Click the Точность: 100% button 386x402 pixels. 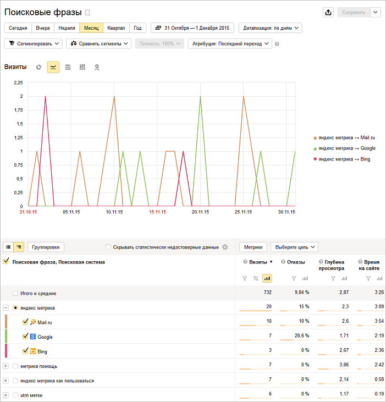[x=159, y=43]
